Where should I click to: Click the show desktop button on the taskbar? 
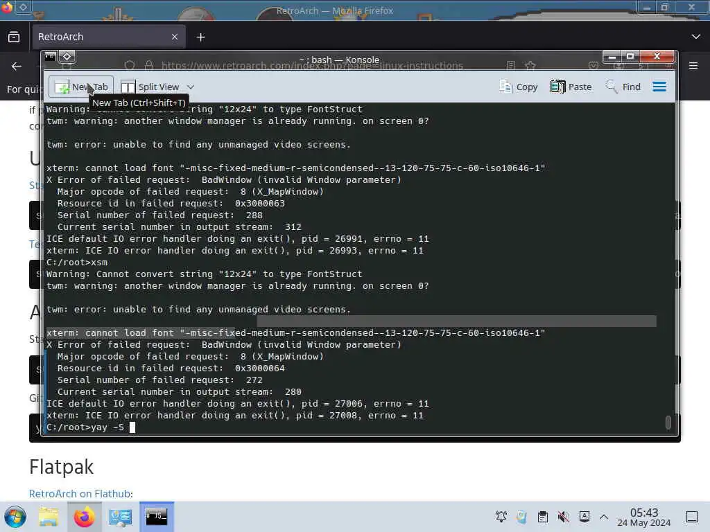(692, 517)
